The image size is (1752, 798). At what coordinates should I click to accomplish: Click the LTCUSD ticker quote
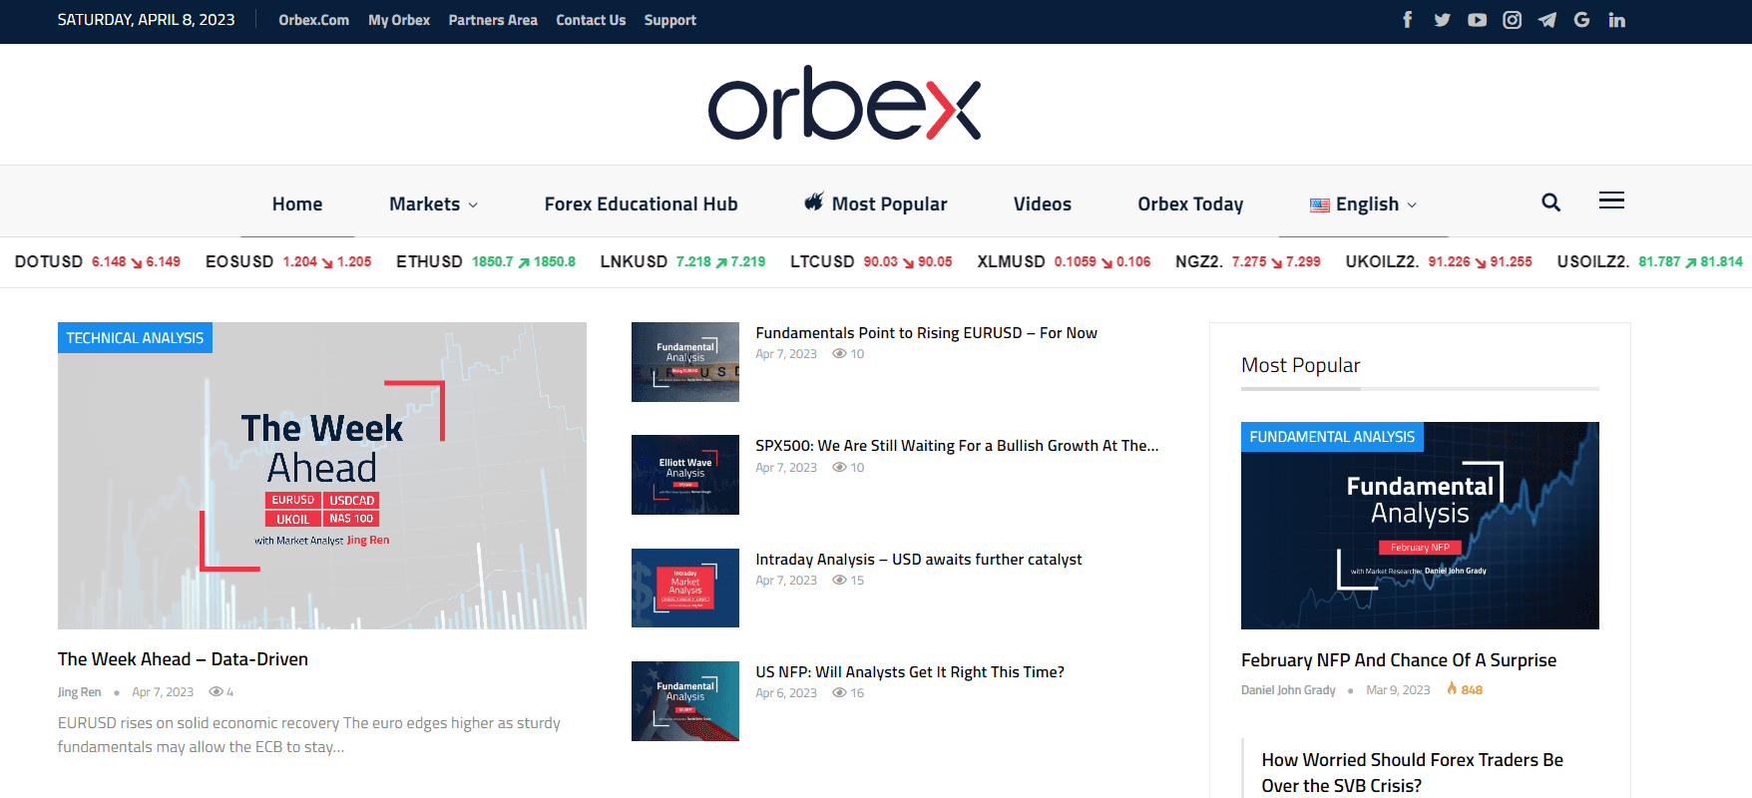(x=871, y=261)
